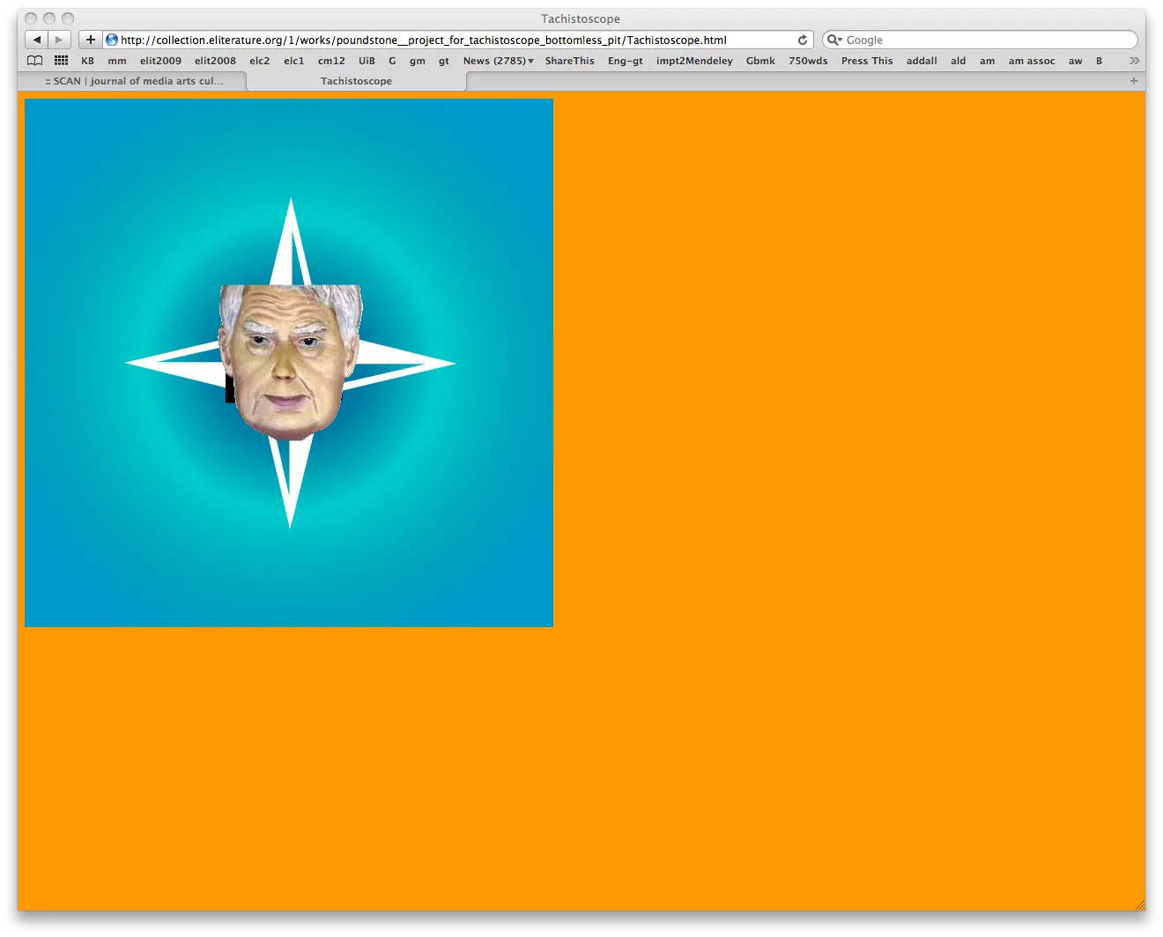Image resolution: width=1163 pixels, height=937 pixels.
Task: Open the Google search magnifier dropdown
Action: 833,40
